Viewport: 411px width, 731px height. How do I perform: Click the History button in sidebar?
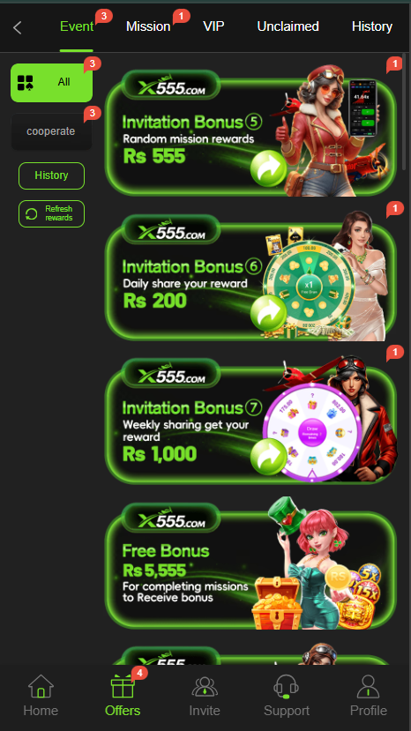(x=51, y=175)
